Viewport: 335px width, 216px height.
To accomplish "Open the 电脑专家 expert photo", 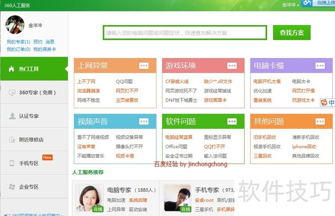I will click(x=90, y=198).
